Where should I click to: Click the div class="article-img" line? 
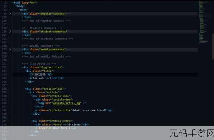[54, 100]
